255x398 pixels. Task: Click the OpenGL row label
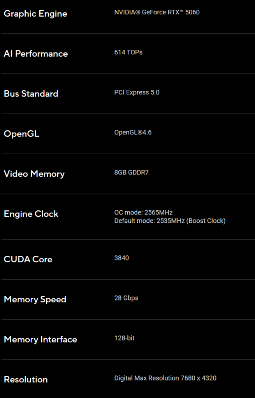coord(21,134)
